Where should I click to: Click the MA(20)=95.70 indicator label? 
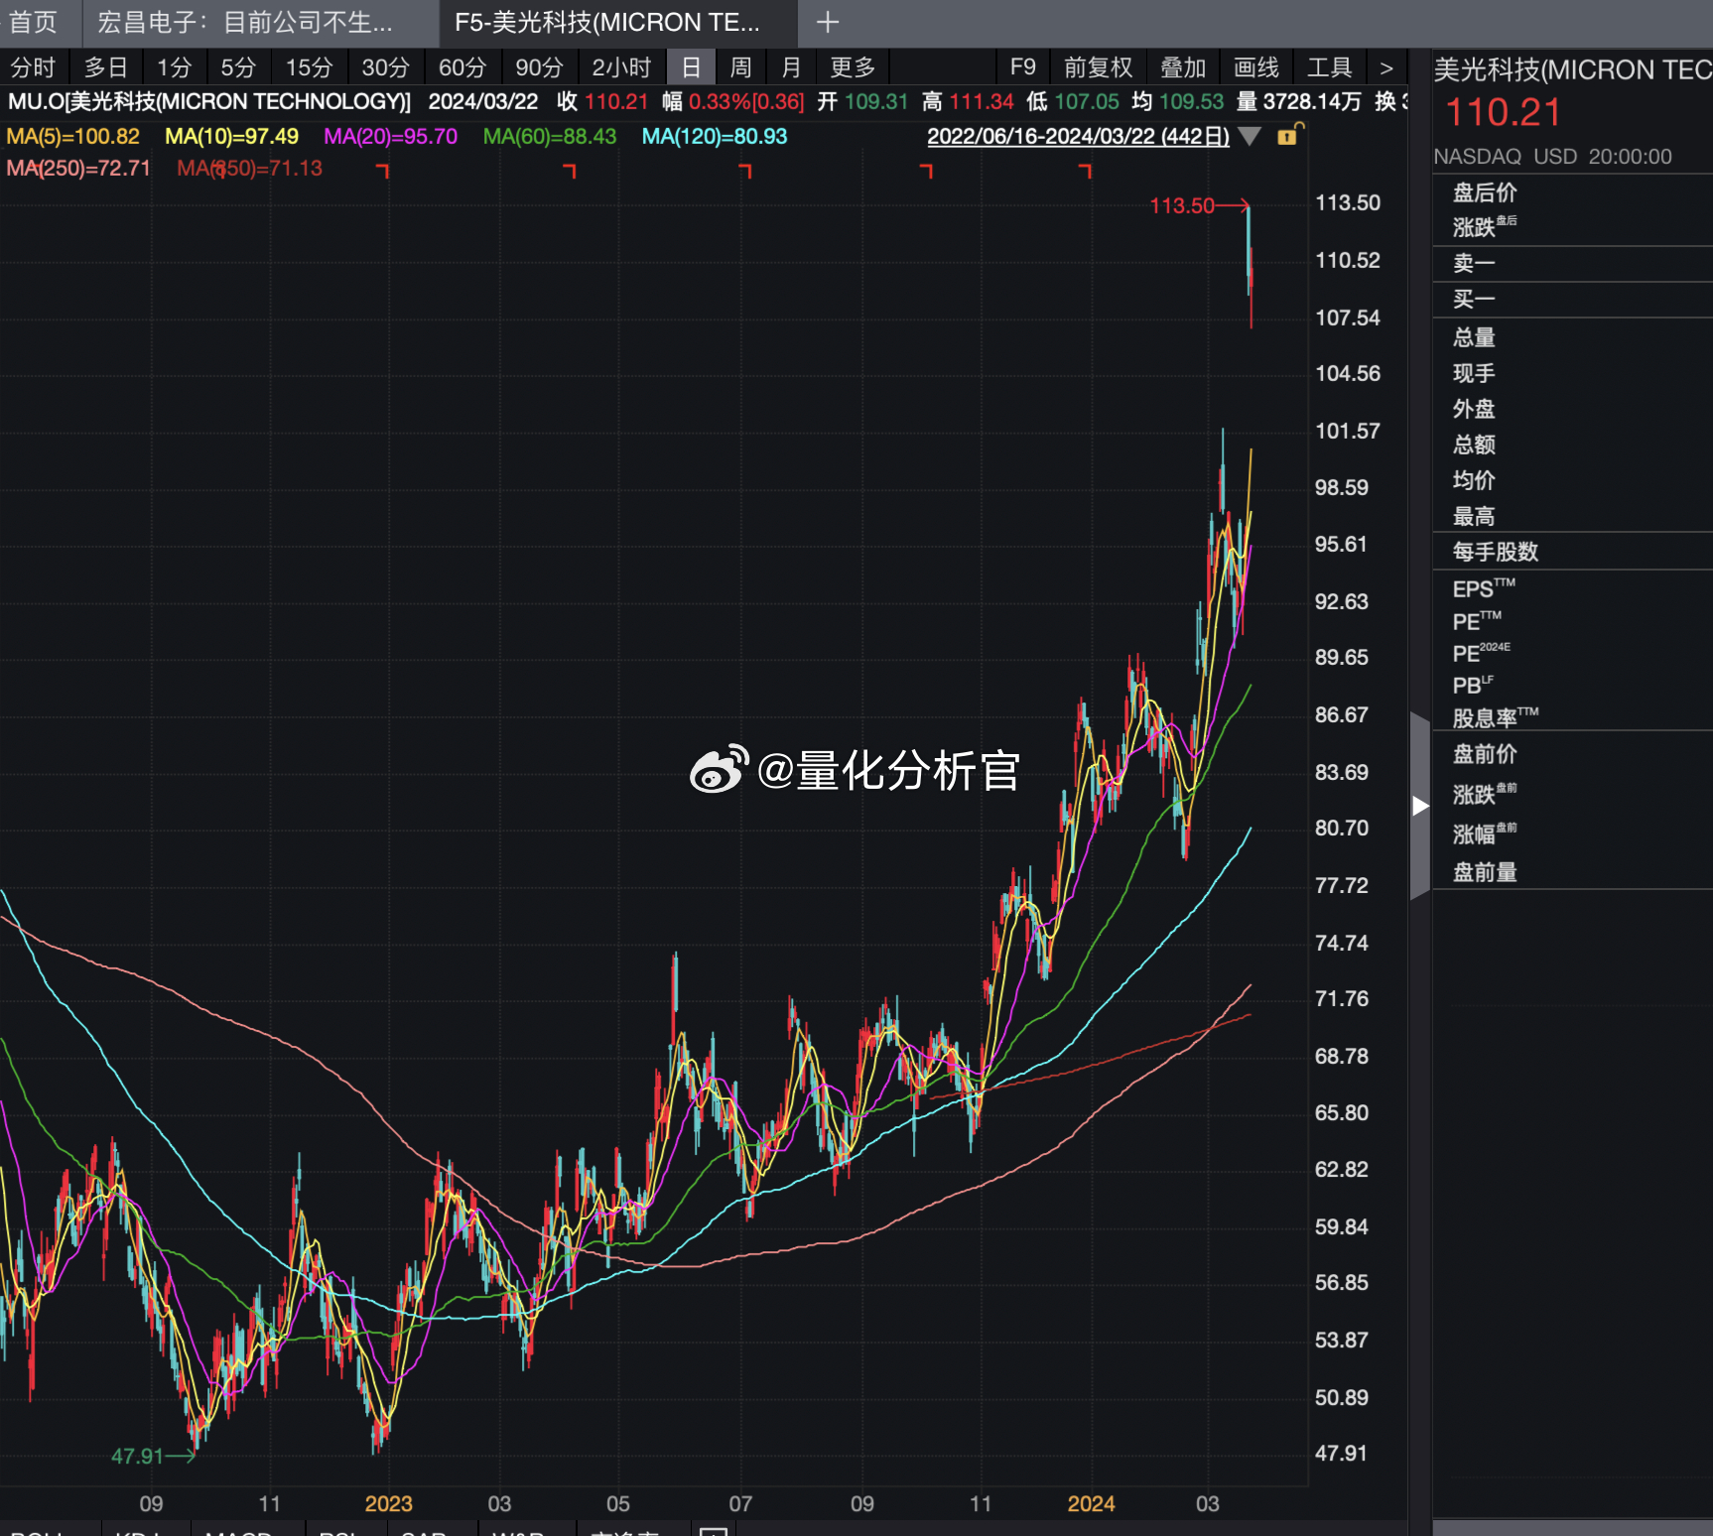(390, 136)
